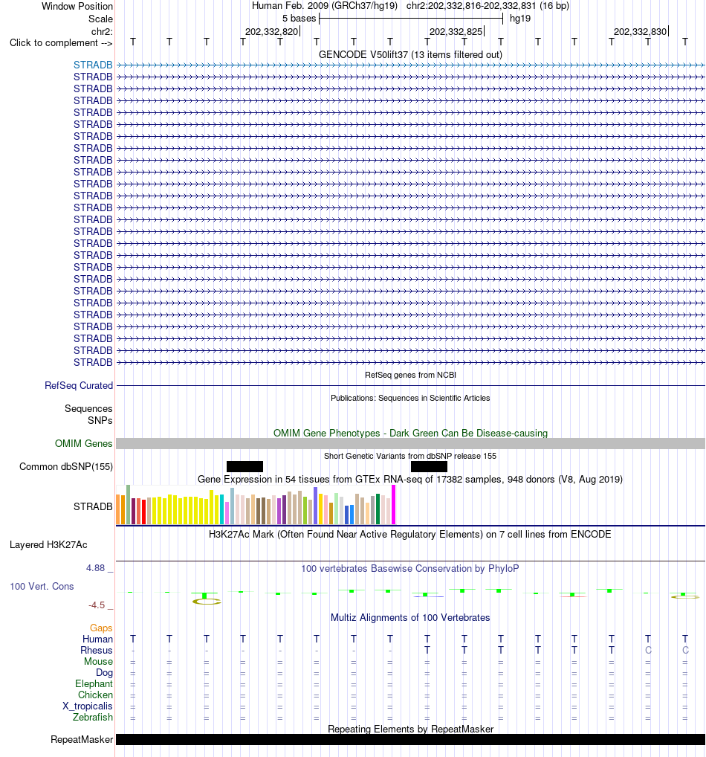
Task: Click the magenta bar ending the GTEx chart
Action: coord(393,504)
